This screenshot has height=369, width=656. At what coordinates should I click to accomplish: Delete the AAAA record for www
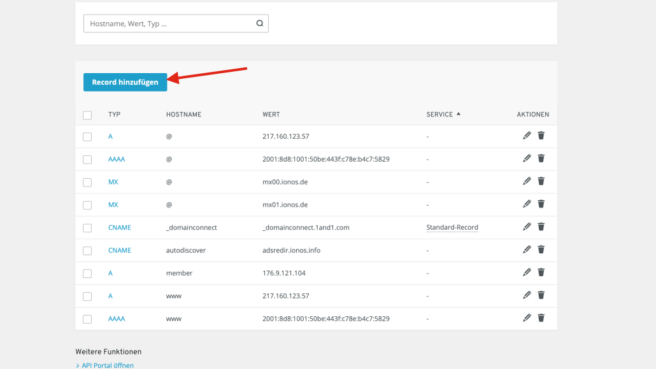pos(541,317)
